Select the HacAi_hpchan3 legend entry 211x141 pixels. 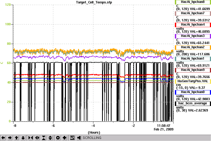[193, 36]
